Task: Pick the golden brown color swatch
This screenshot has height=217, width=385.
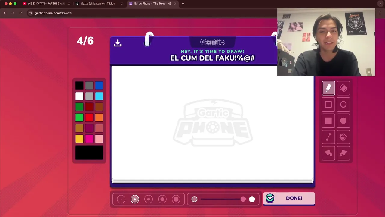Action: point(79,128)
